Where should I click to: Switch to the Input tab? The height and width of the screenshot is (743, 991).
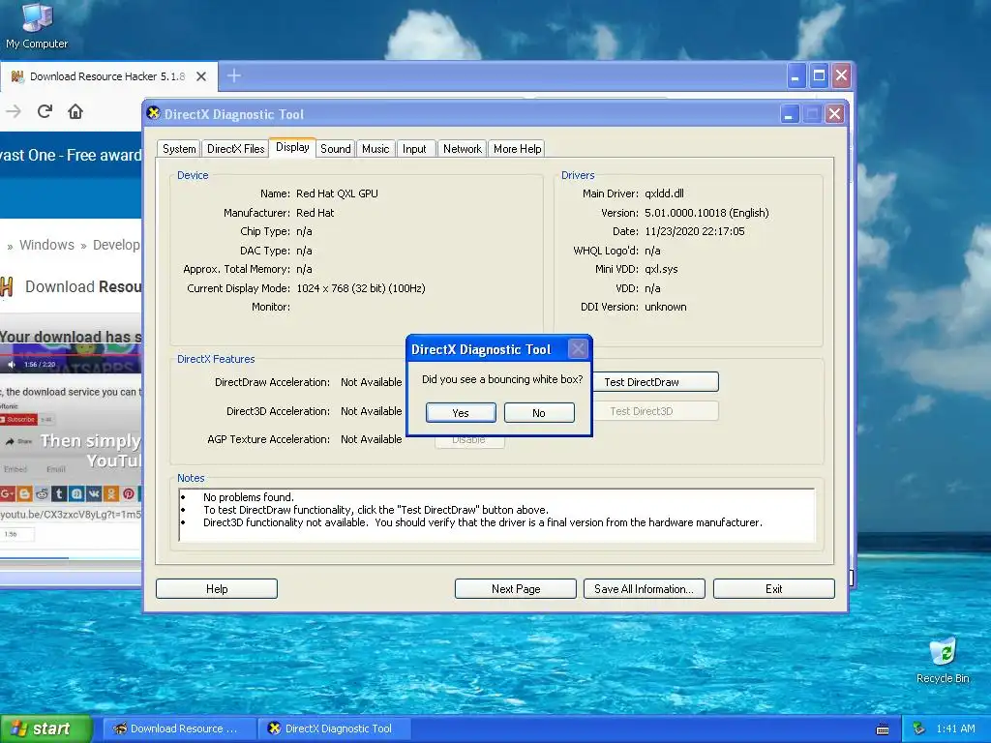point(414,148)
